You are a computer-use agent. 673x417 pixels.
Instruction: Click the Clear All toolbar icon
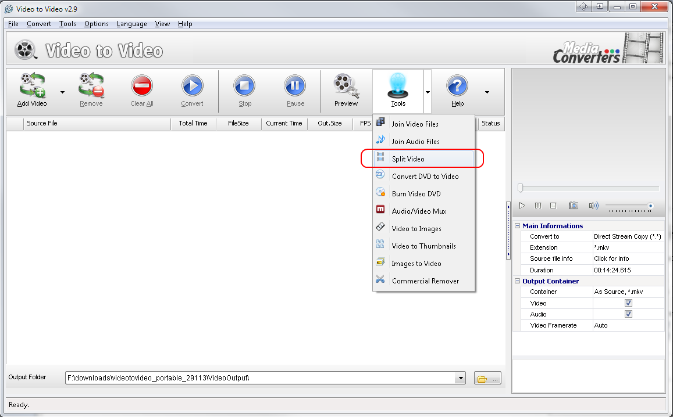(142, 86)
